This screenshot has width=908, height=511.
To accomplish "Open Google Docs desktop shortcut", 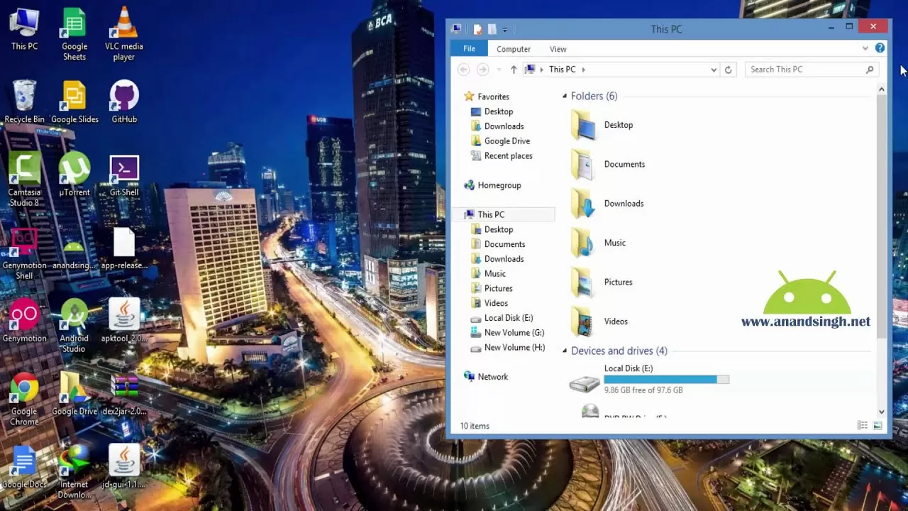I will (24, 467).
